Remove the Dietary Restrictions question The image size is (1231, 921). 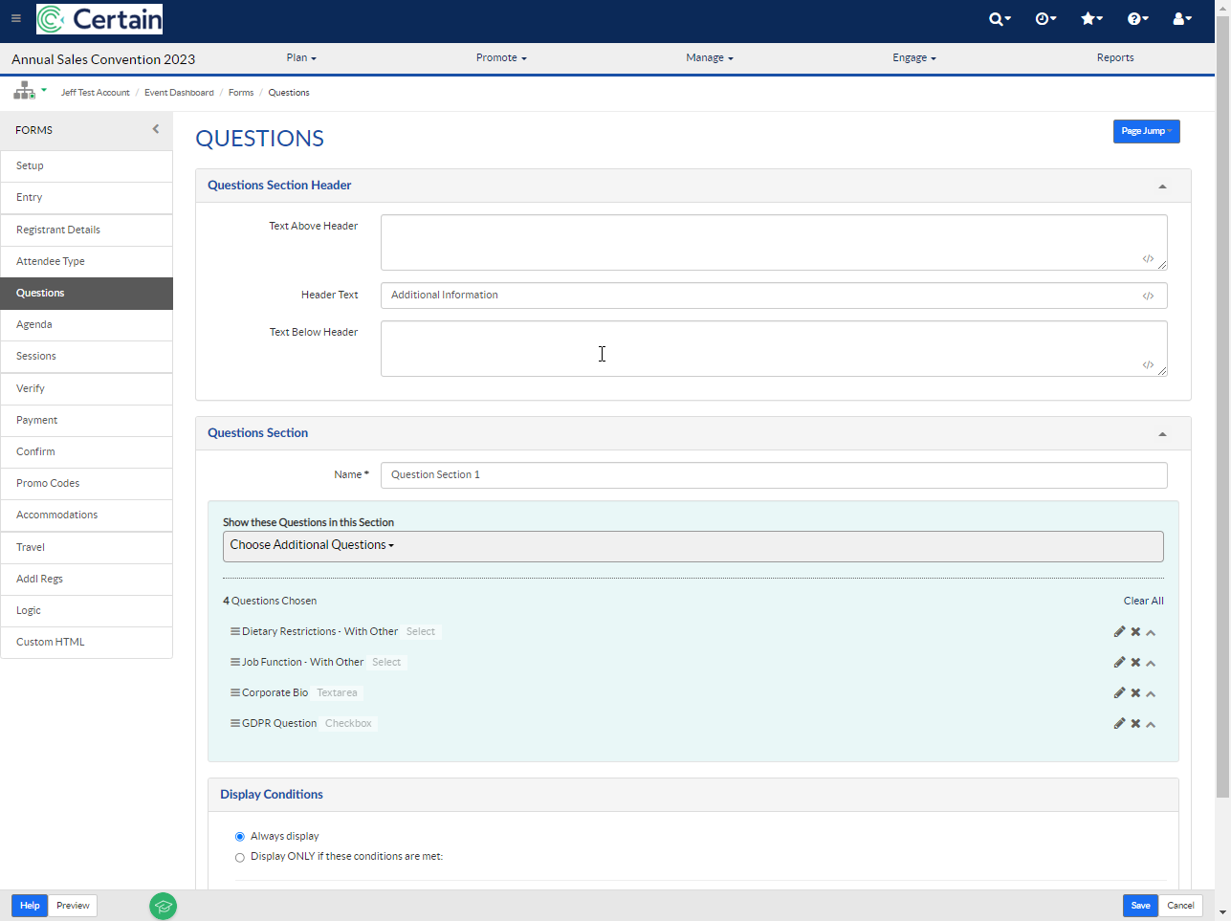pyautogui.click(x=1135, y=632)
